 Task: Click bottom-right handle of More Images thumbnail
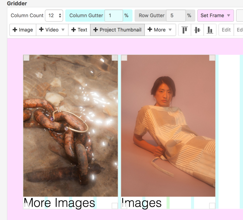point(114,206)
